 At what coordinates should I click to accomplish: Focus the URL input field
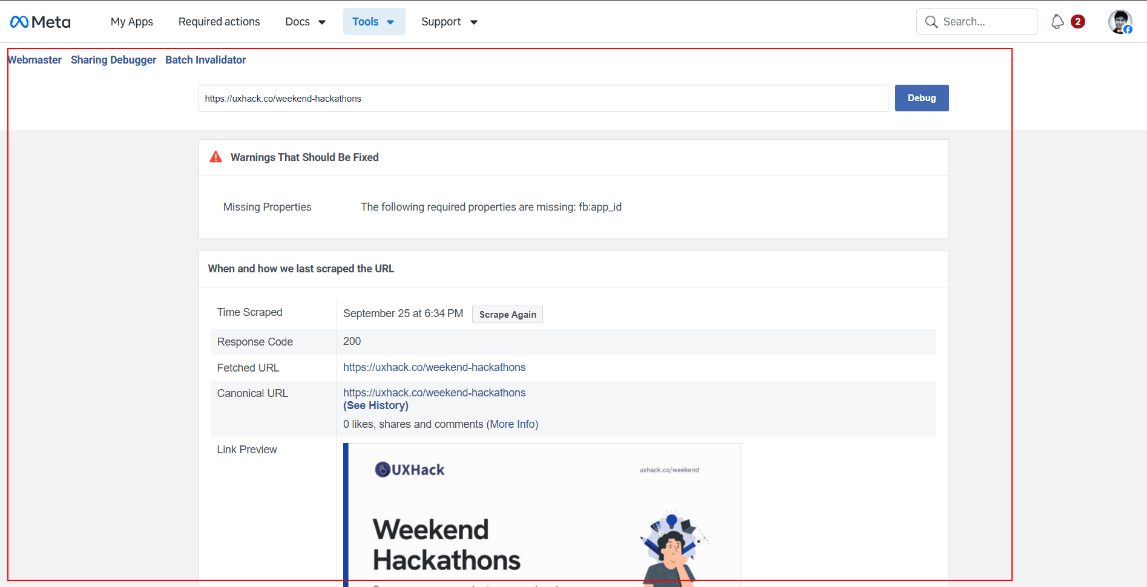tap(544, 99)
